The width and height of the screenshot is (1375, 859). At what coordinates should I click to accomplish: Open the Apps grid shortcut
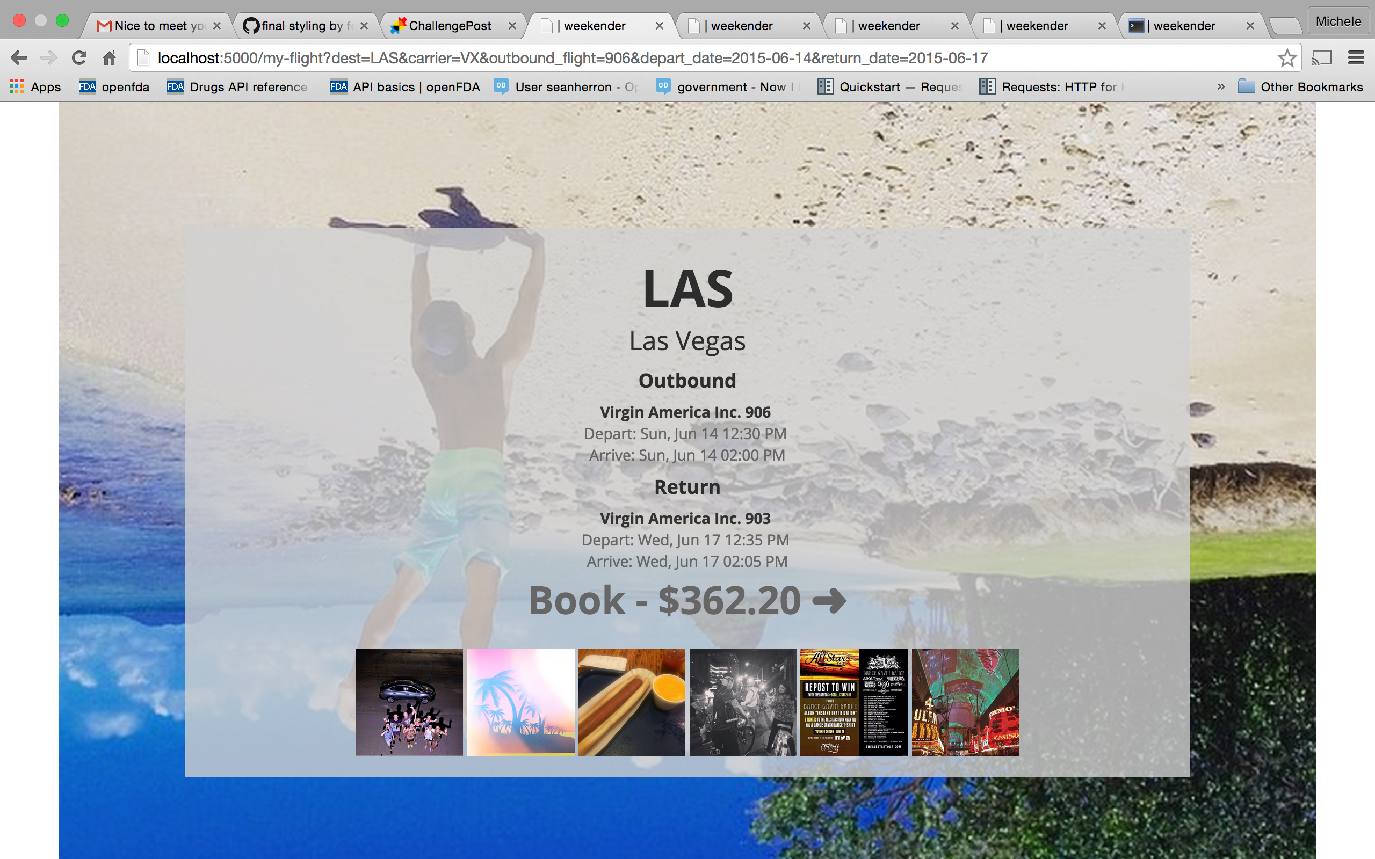pyautogui.click(x=35, y=87)
